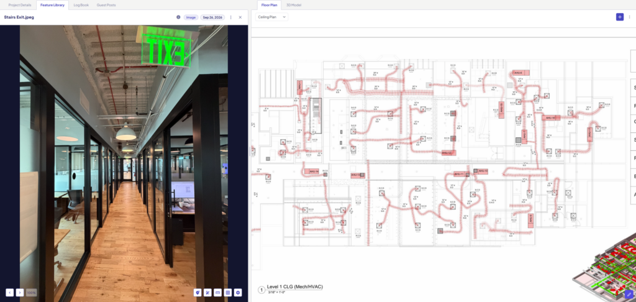Click the info icon beside Image tag

coord(178,17)
